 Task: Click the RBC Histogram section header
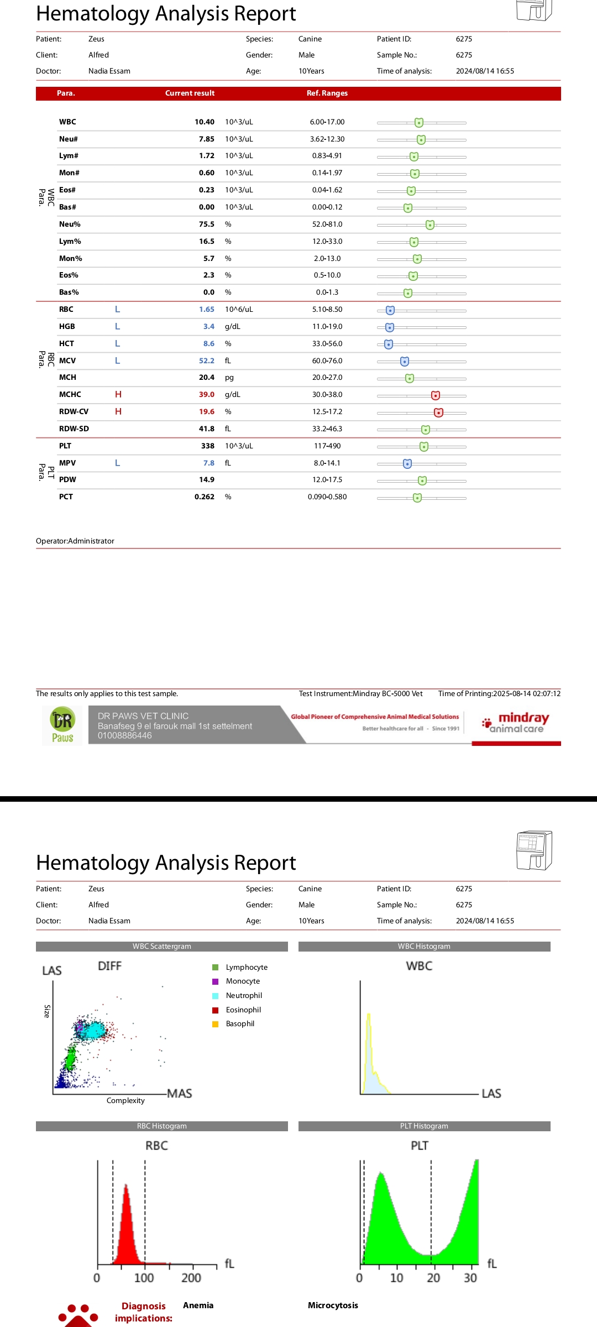pos(161,1126)
